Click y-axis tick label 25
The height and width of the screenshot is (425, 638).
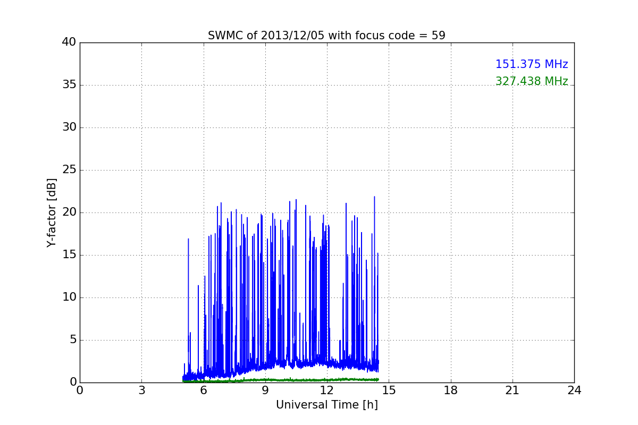69,170
